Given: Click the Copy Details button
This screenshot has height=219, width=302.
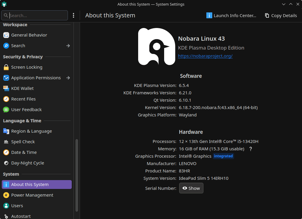Looking at the screenshot, I should pos(281,16).
